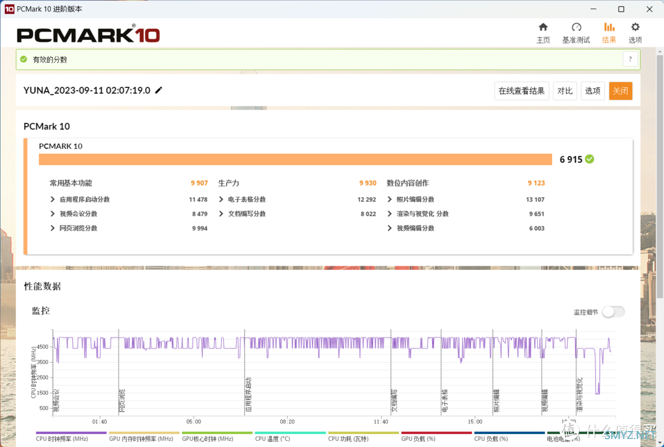The width and height of the screenshot is (664, 447).
Task: Click the 应用程序启动 marker in chart
Action: coord(248,394)
